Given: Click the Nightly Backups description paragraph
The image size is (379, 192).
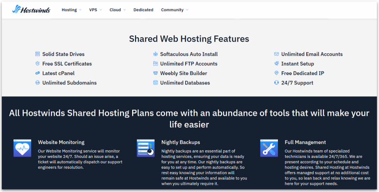Looking at the screenshot, I should tap(204, 167).
